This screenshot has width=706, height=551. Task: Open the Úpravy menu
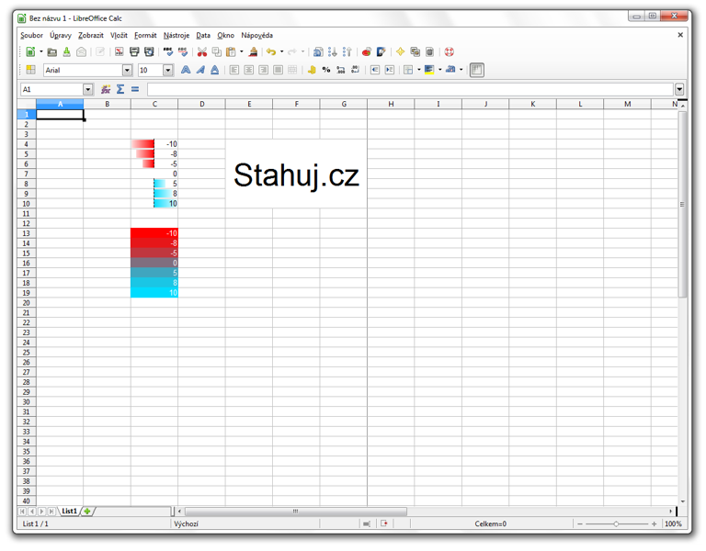tap(61, 35)
